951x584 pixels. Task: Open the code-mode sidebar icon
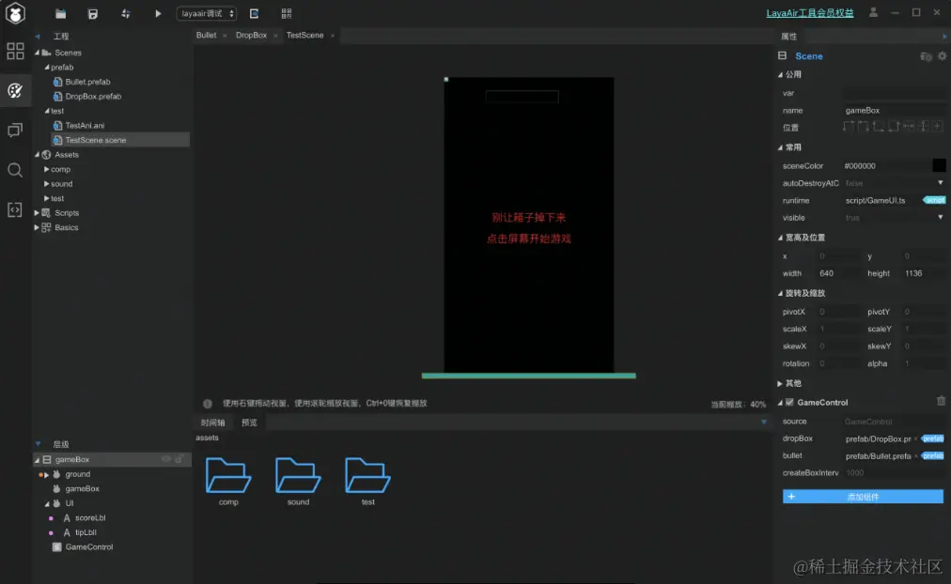click(15, 209)
